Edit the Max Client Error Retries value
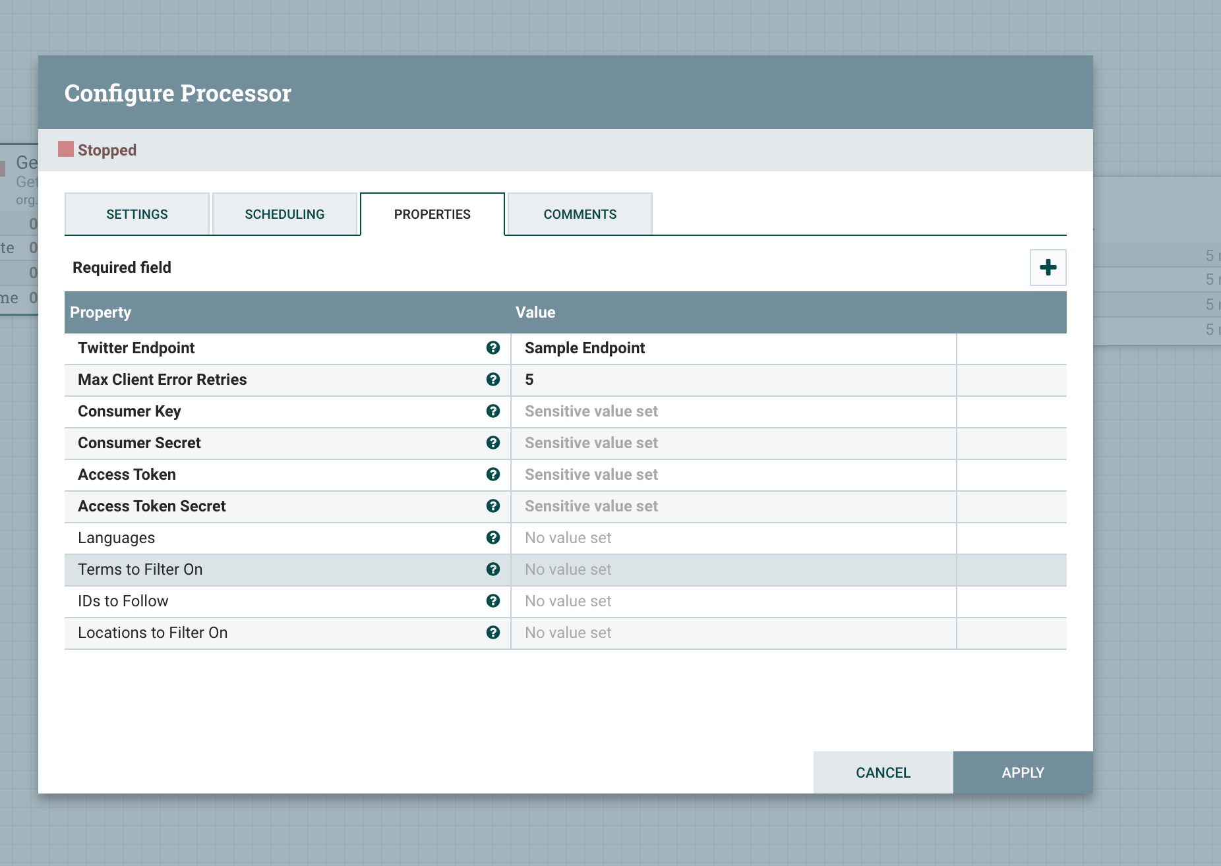 pyautogui.click(x=732, y=380)
